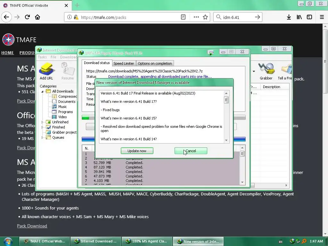Select the Download status tab
Image resolution: width=328 pixels, height=246 pixels.
97,63
